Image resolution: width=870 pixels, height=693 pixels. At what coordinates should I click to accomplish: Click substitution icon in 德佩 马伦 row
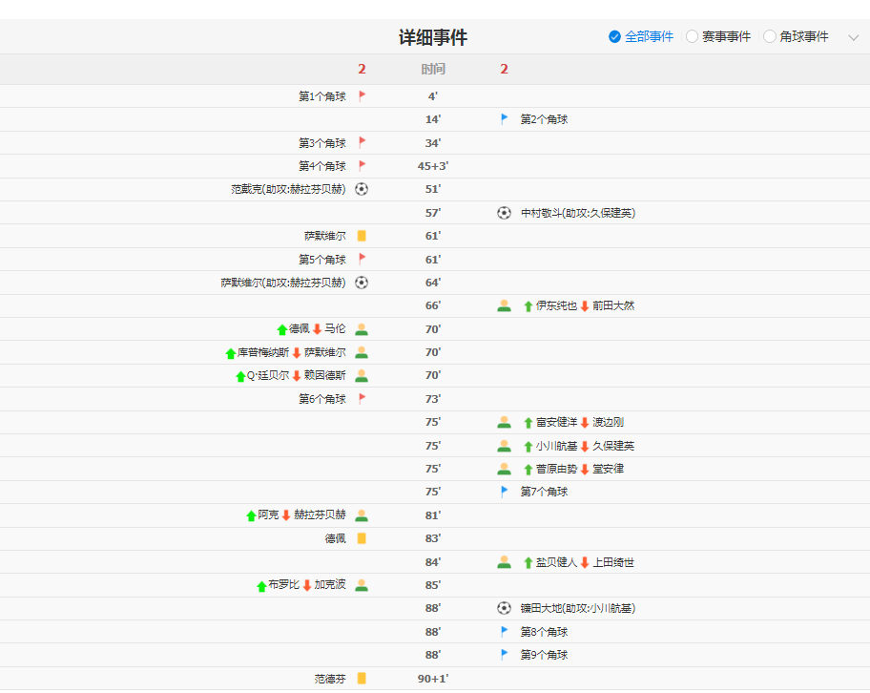click(362, 329)
